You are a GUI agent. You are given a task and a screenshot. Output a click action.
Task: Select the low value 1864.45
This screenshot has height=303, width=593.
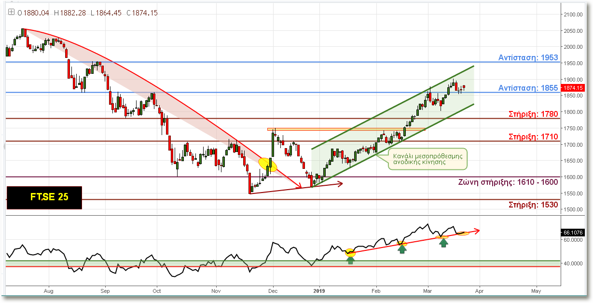[110, 13]
